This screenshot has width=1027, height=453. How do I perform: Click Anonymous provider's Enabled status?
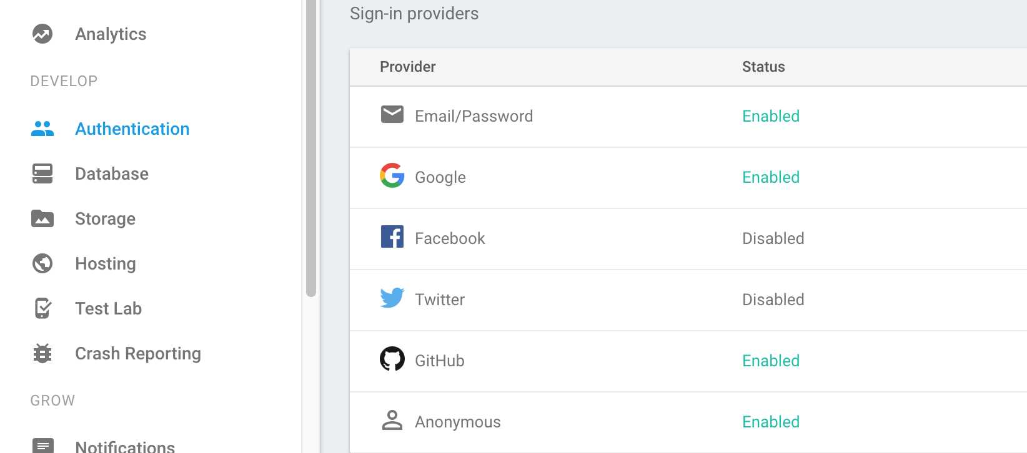771,422
